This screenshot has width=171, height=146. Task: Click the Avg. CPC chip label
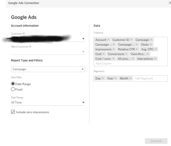[x=147, y=49]
